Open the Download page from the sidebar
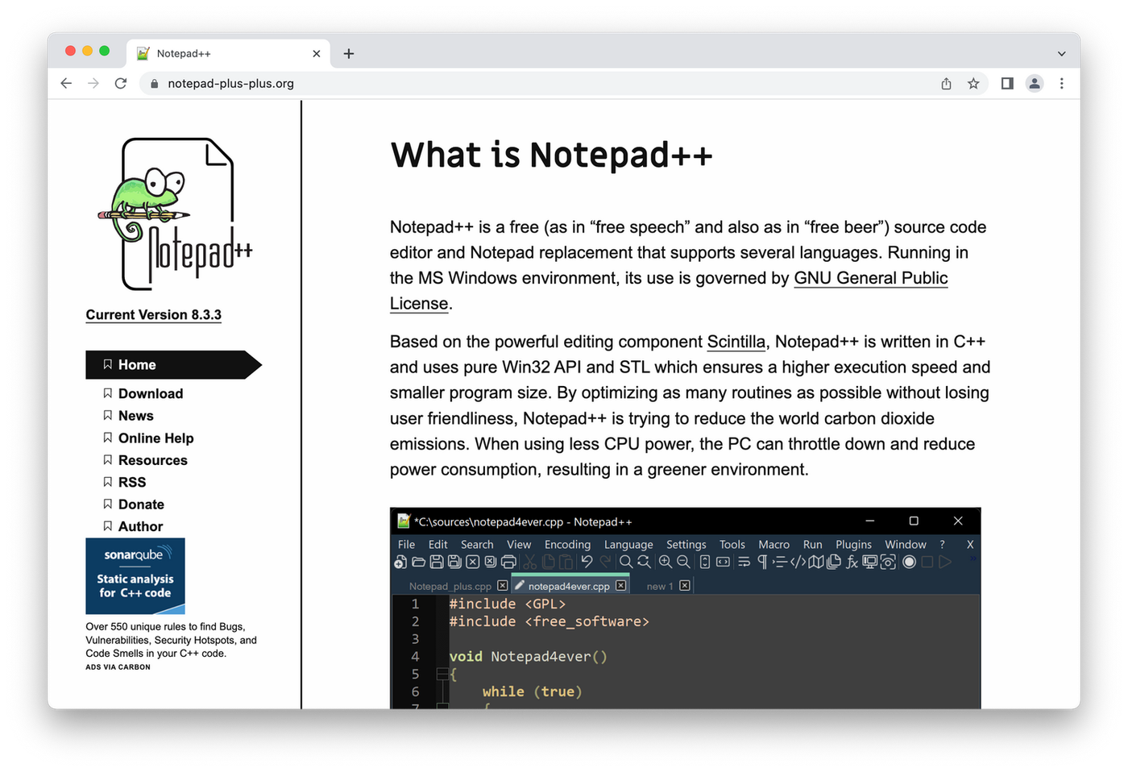Image resolution: width=1128 pixels, height=772 pixels. (x=151, y=393)
